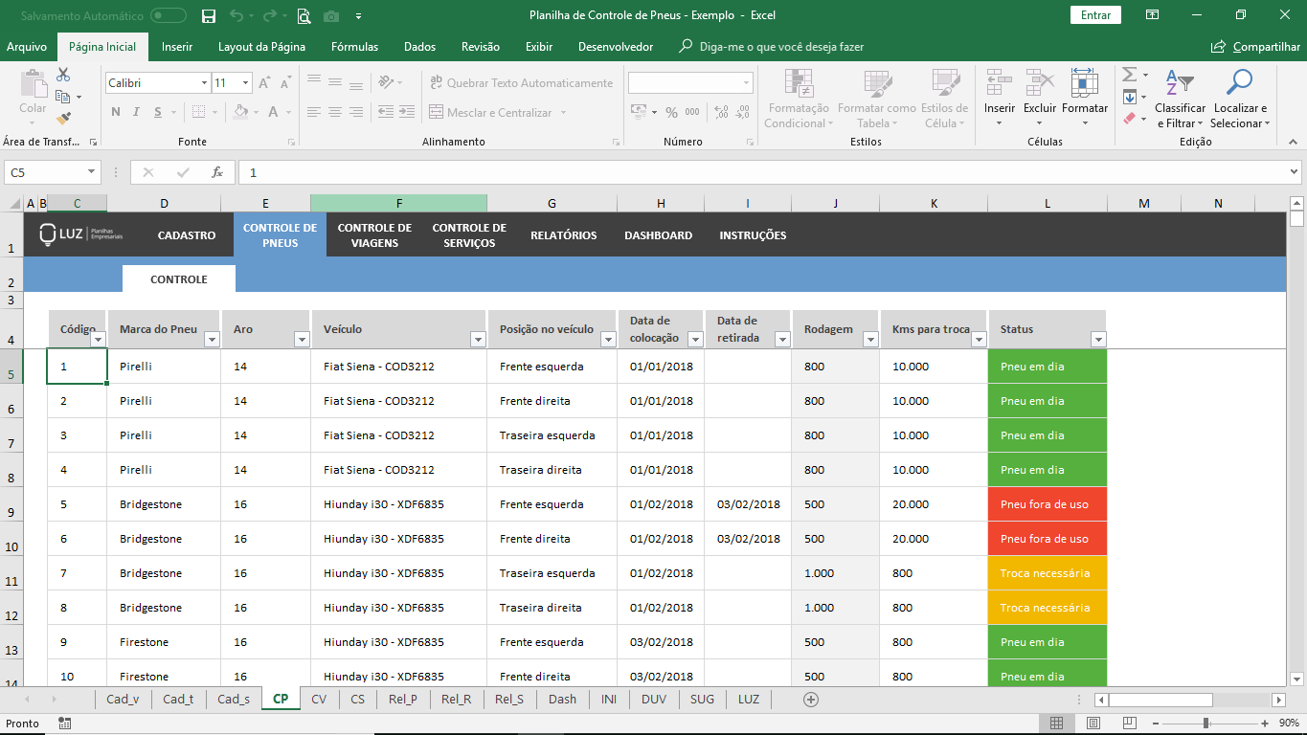Click the zoom slider in status bar
Screen dimensions: 1307x735
click(1206, 724)
